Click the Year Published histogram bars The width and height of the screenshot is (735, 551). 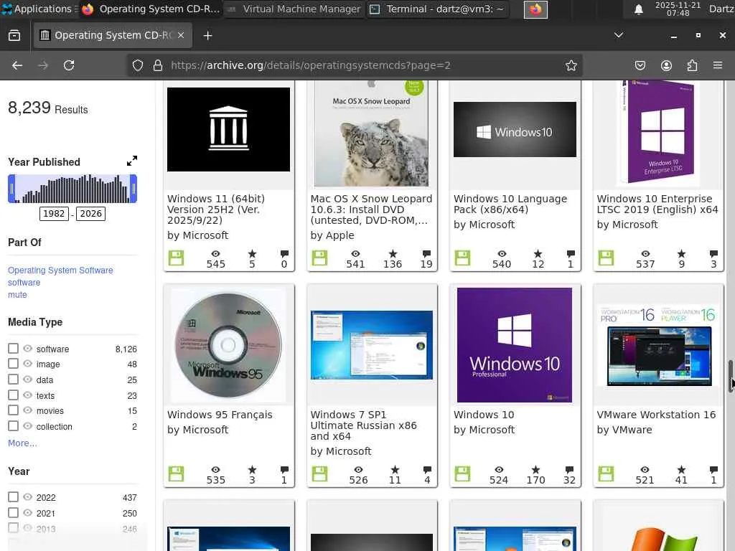72,189
